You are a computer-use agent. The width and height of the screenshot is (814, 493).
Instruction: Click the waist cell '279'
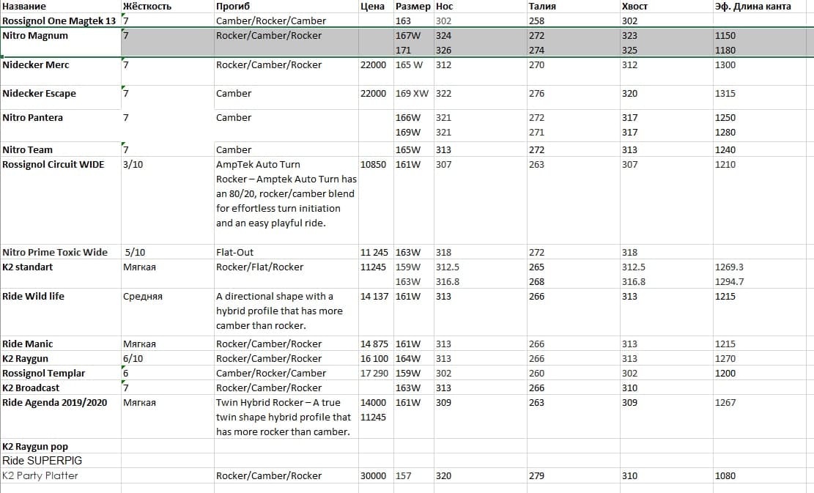(573, 475)
